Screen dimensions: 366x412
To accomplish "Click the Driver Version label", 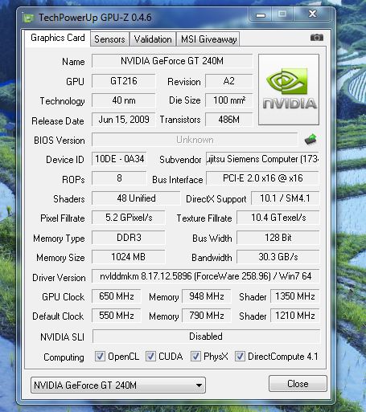I will [x=59, y=278].
